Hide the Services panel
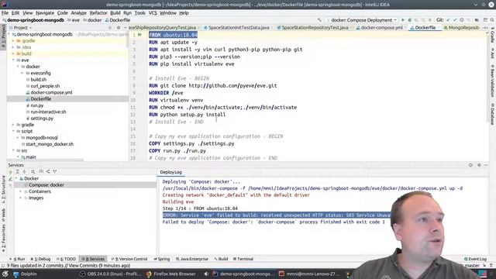 [x=486, y=165]
